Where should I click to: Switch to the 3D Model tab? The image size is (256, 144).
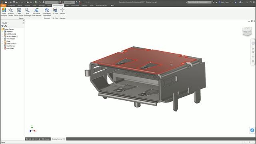(12, 6)
